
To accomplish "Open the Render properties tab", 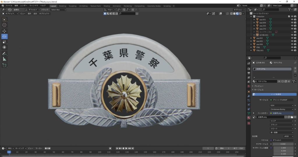I will tap(249, 69).
